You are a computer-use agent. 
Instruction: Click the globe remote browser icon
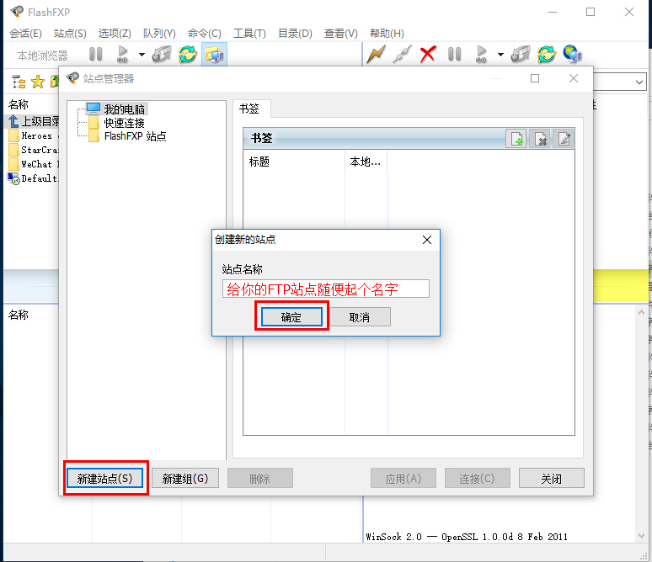[573, 55]
